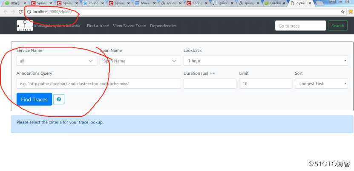Go forward using the browser forward arrow
The image size is (354, 171).
(13, 12)
